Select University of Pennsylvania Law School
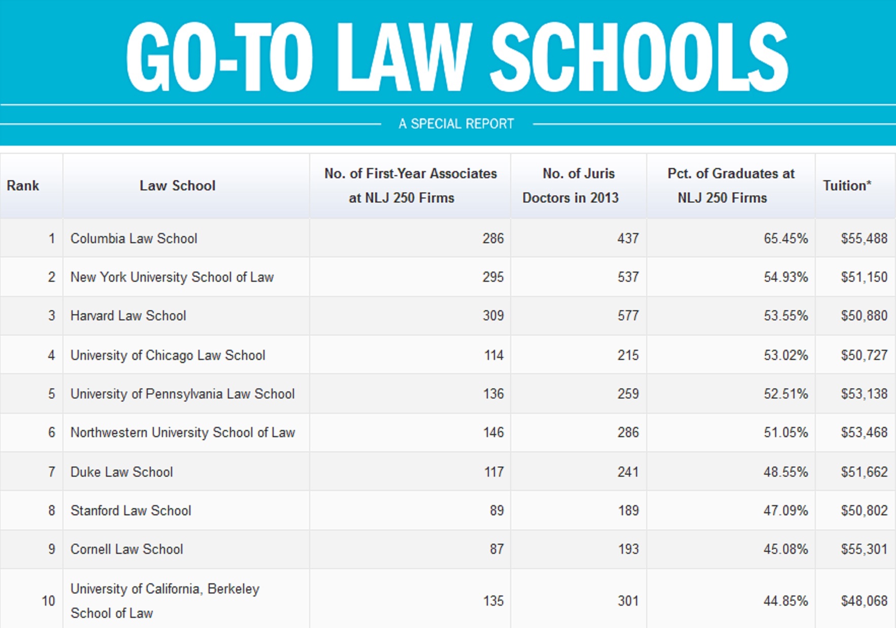 [182, 394]
